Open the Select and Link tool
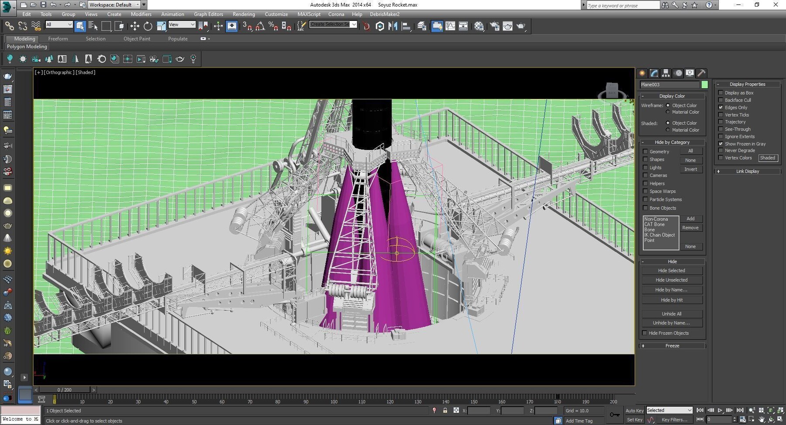The width and height of the screenshot is (786, 425). click(9, 26)
